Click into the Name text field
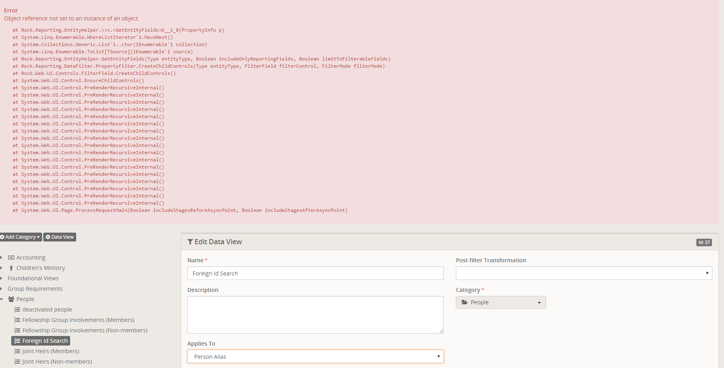Screen dimensions: 724x368 click(x=315, y=273)
